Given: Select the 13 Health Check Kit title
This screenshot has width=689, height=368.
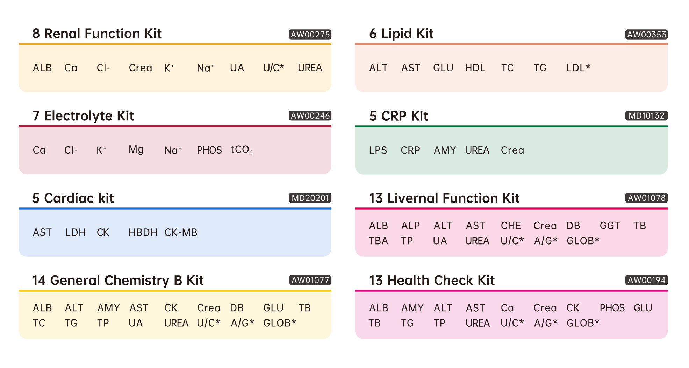Looking at the screenshot, I should pos(432,280).
